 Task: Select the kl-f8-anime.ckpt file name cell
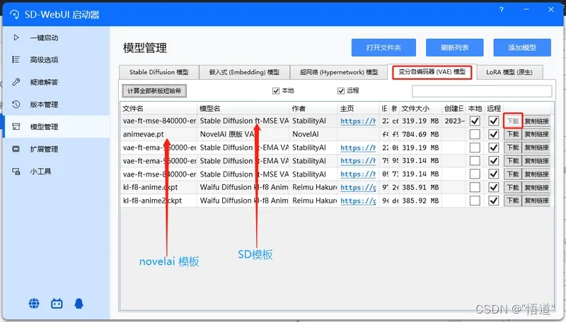point(158,187)
